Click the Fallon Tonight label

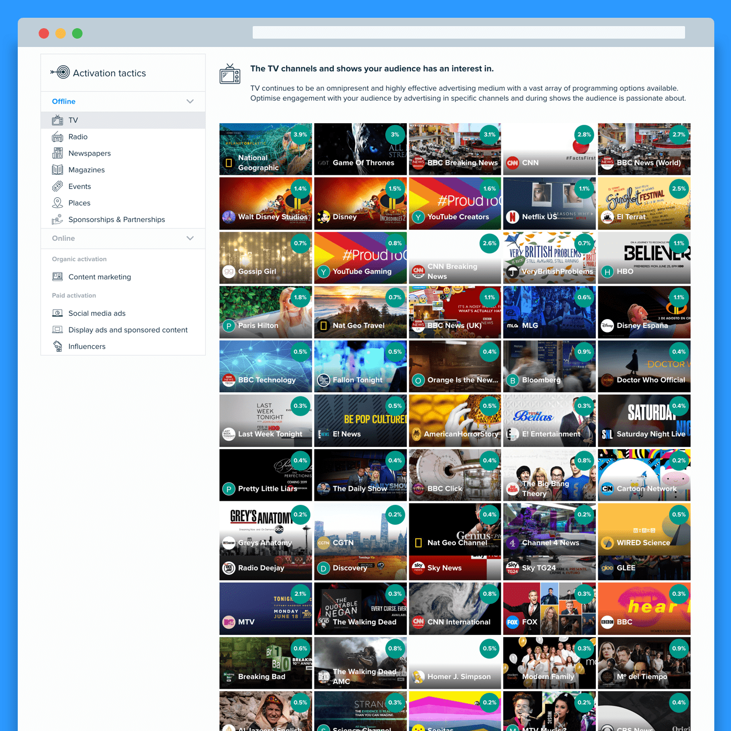(x=358, y=380)
